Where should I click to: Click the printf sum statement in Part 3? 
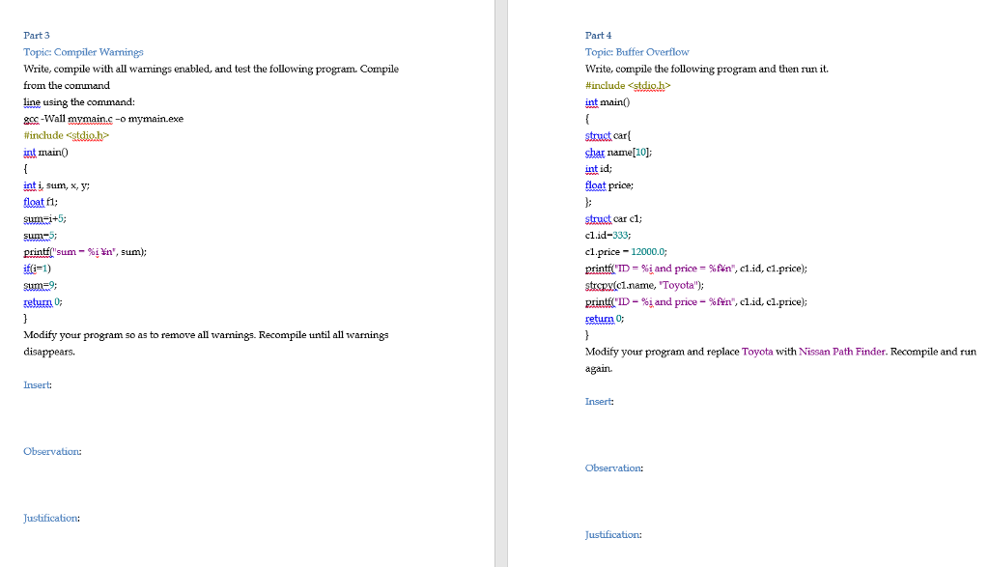click(87, 251)
